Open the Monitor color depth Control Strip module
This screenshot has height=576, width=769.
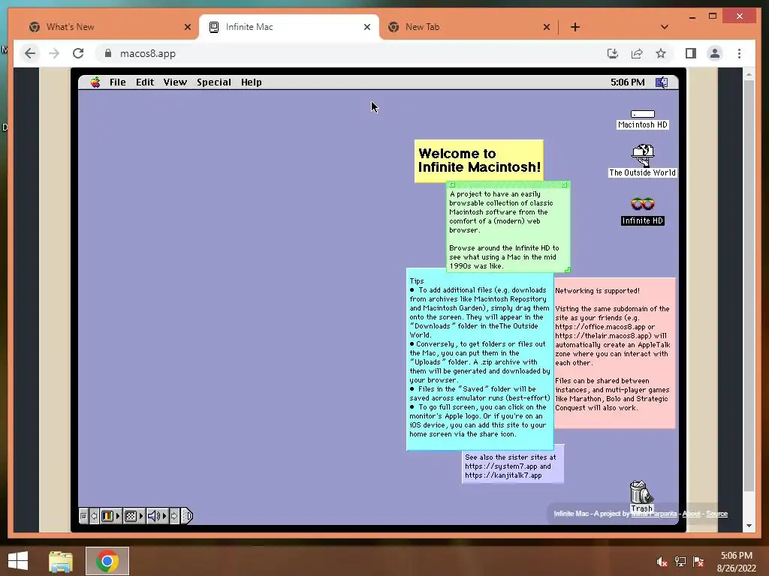(x=110, y=516)
